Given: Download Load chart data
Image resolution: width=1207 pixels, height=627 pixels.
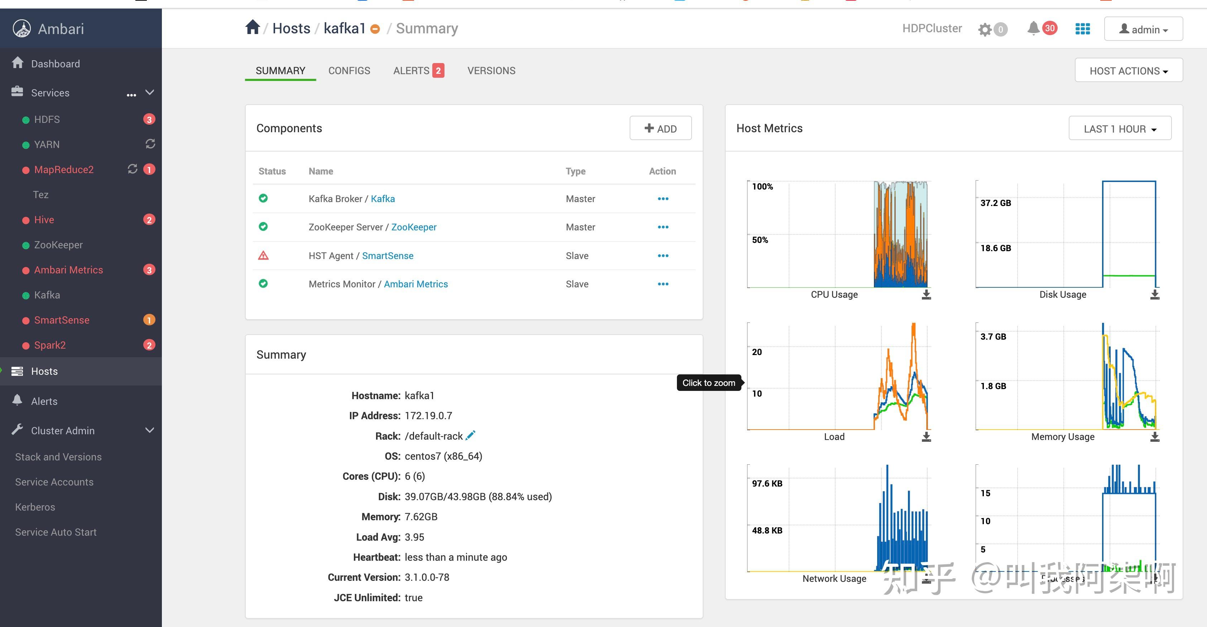Looking at the screenshot, I should (926, 436).
